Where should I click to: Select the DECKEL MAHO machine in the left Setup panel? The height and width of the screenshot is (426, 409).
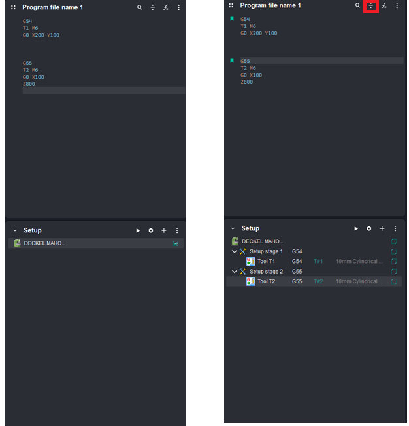[44, 243]
